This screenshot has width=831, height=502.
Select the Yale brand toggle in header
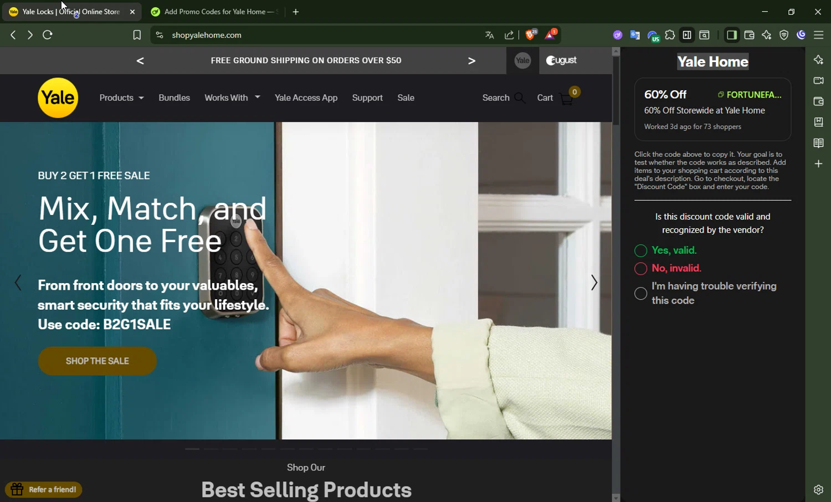[522, 60]
